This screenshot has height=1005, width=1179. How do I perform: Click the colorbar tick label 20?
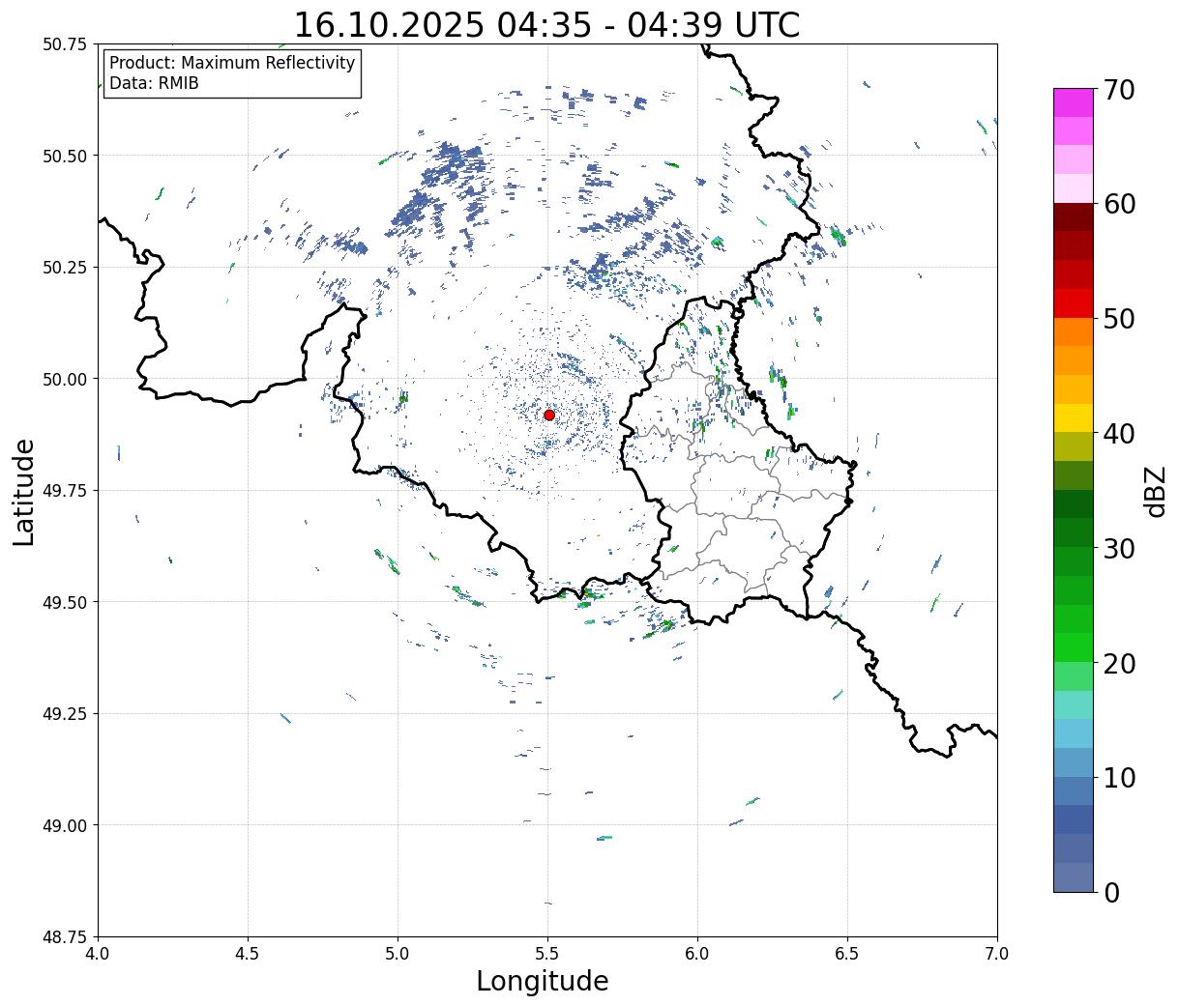pyautogui.click(x=1119, y=663)
